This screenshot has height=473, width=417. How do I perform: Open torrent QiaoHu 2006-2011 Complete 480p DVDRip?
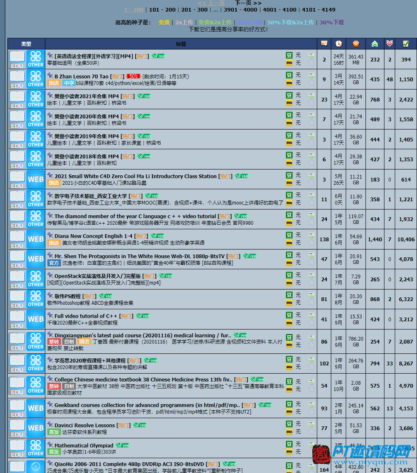129,464
